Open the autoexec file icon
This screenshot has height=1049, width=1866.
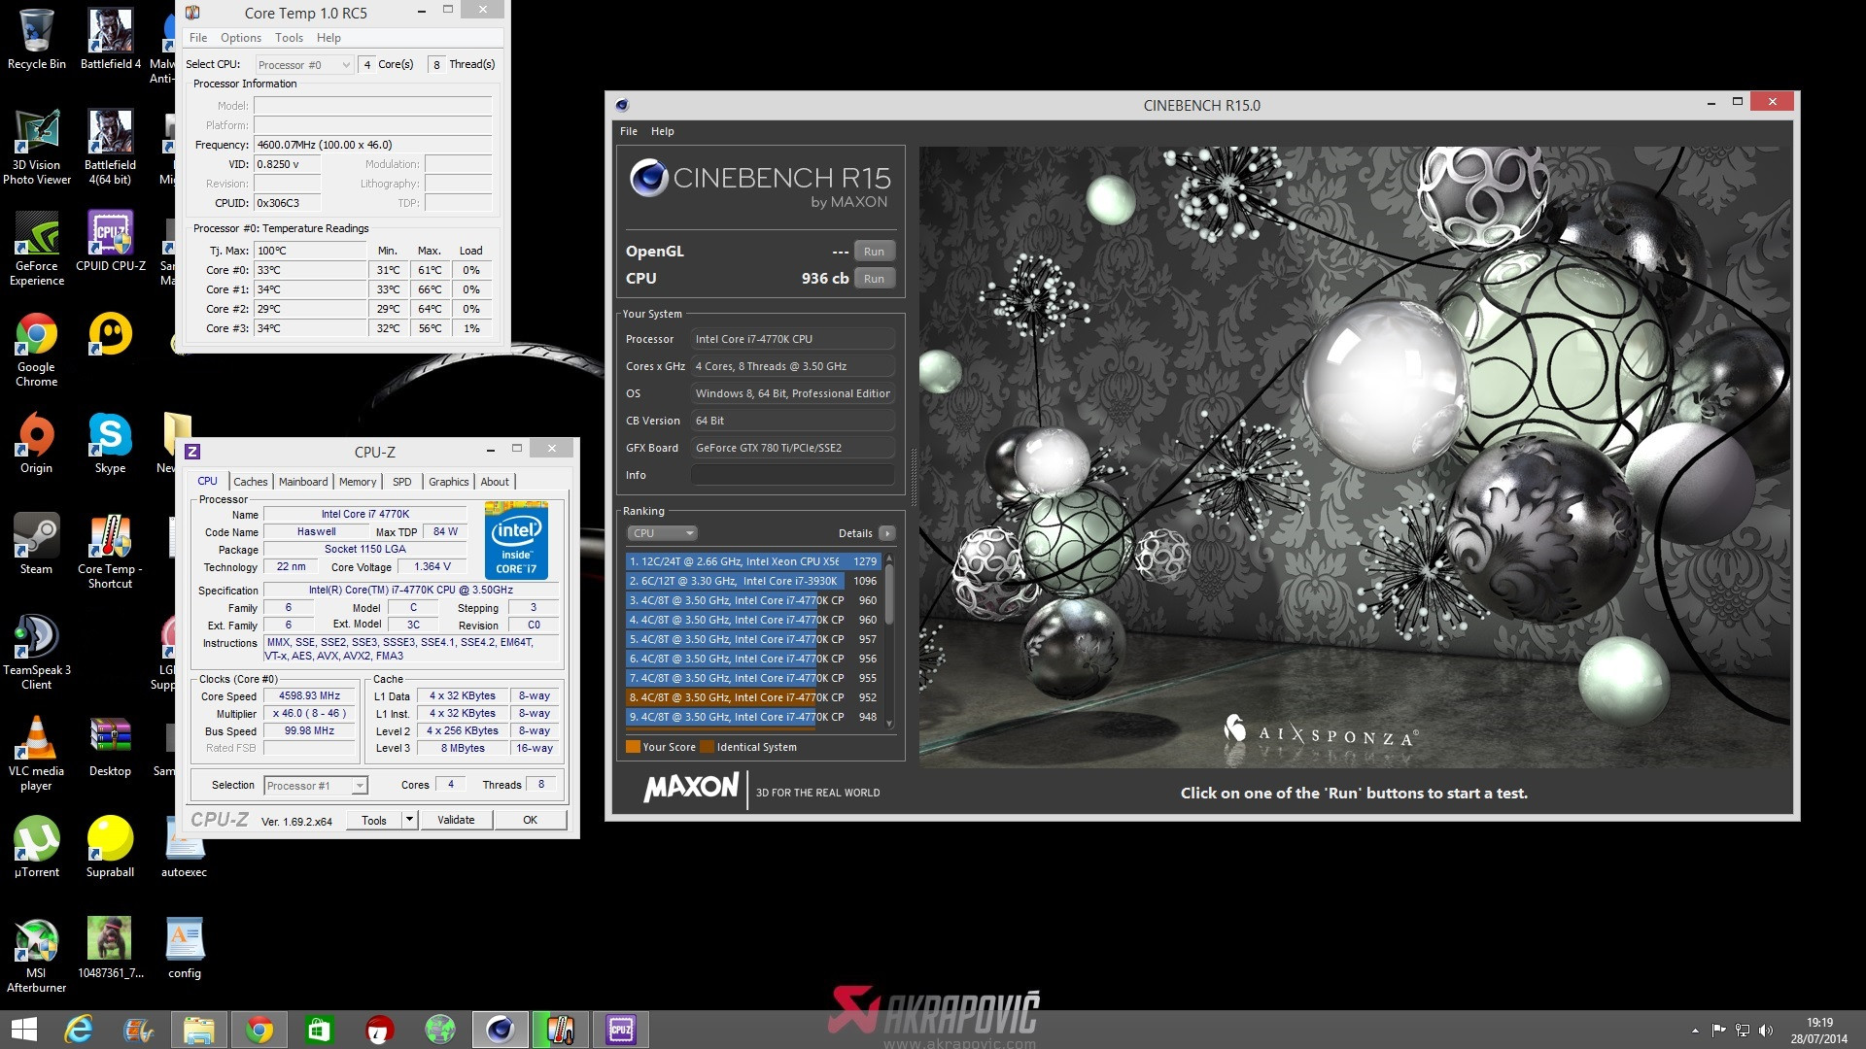pos(184,846)
